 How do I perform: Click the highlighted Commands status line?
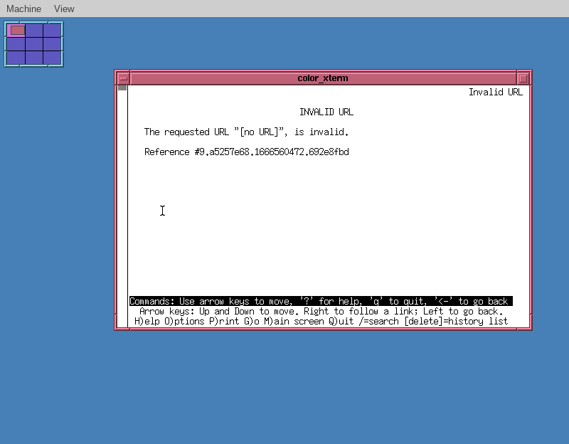321,301
